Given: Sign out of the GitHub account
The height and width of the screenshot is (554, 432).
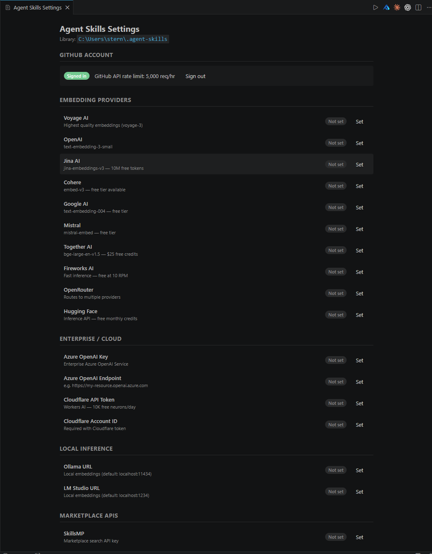Looking at the screenshot, I should pos(195,76).
